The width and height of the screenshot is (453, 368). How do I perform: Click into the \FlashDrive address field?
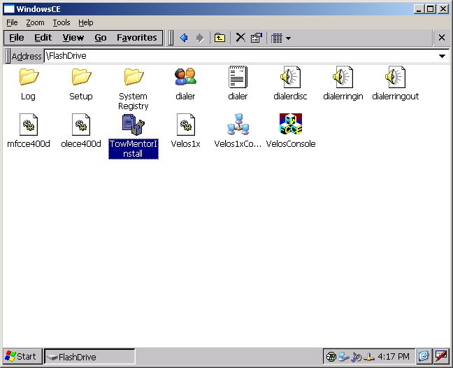(240, 56)
